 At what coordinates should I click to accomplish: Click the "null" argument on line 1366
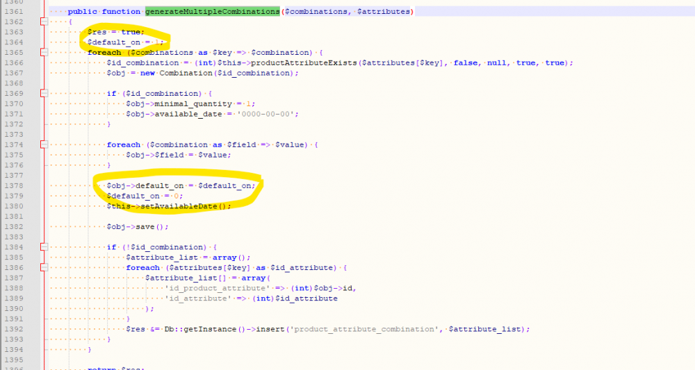tap(496, 63)
